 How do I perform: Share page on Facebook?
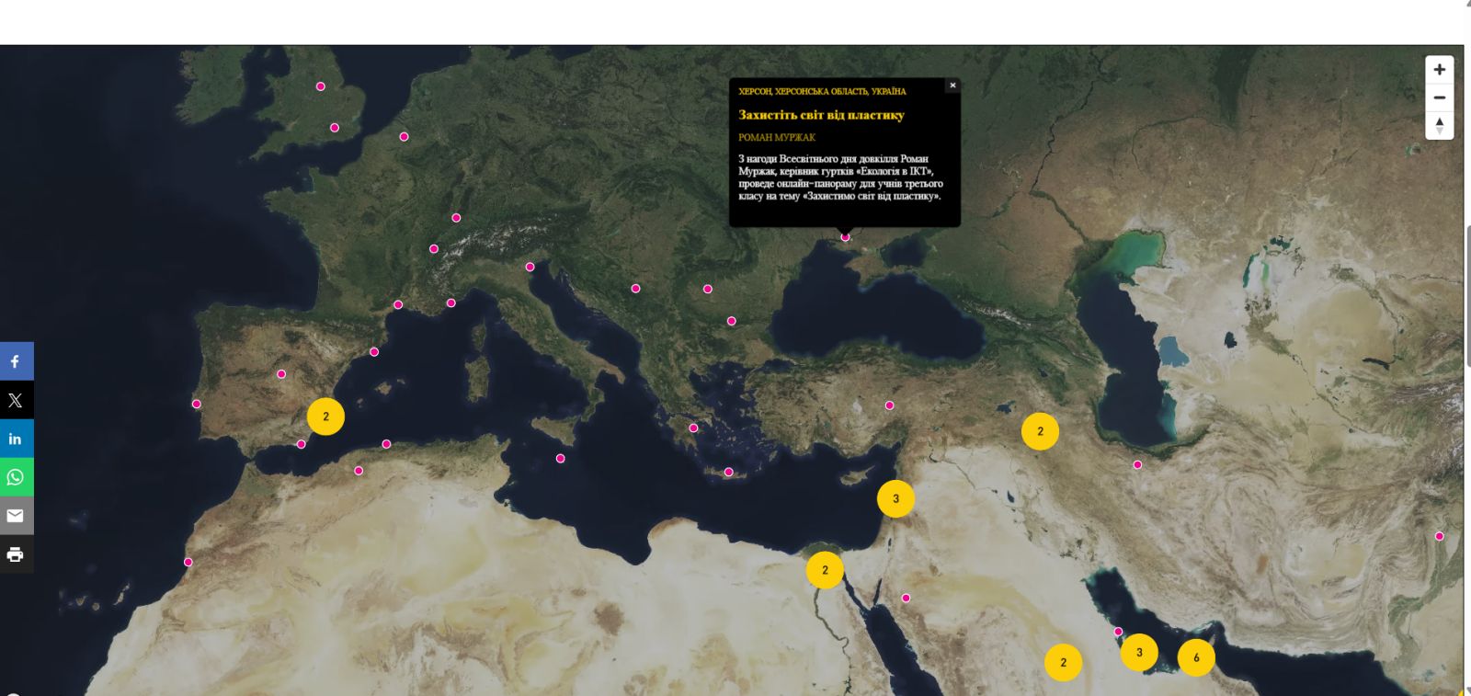point(16,361)
